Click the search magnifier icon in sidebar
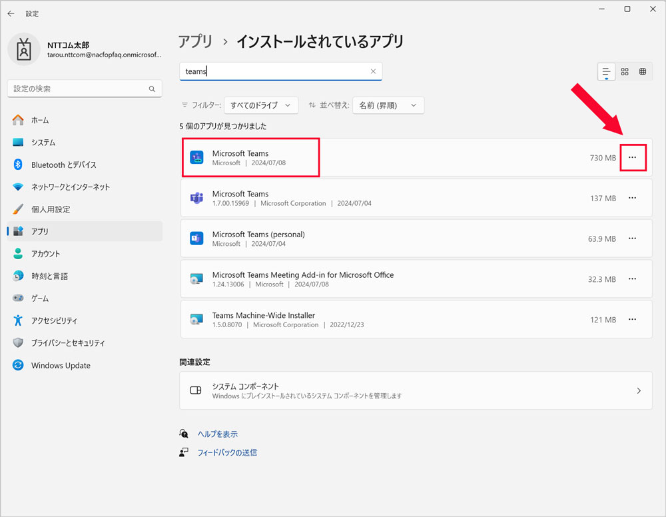Viewport: 666px width, 517px height. (152, 89)
